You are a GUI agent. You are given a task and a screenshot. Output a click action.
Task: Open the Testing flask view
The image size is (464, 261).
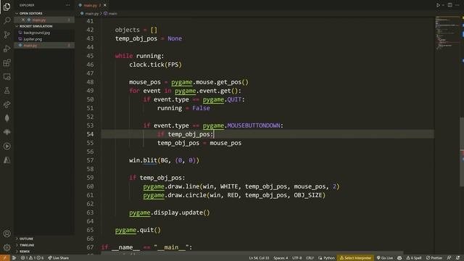point(7,91)
